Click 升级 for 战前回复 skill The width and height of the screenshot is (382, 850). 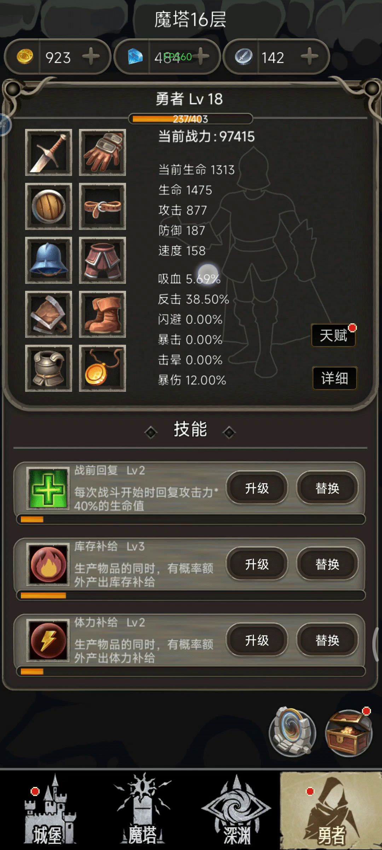pos(257,488)
